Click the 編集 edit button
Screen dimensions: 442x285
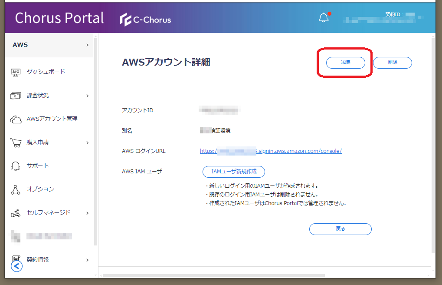(x=346, y=63)
